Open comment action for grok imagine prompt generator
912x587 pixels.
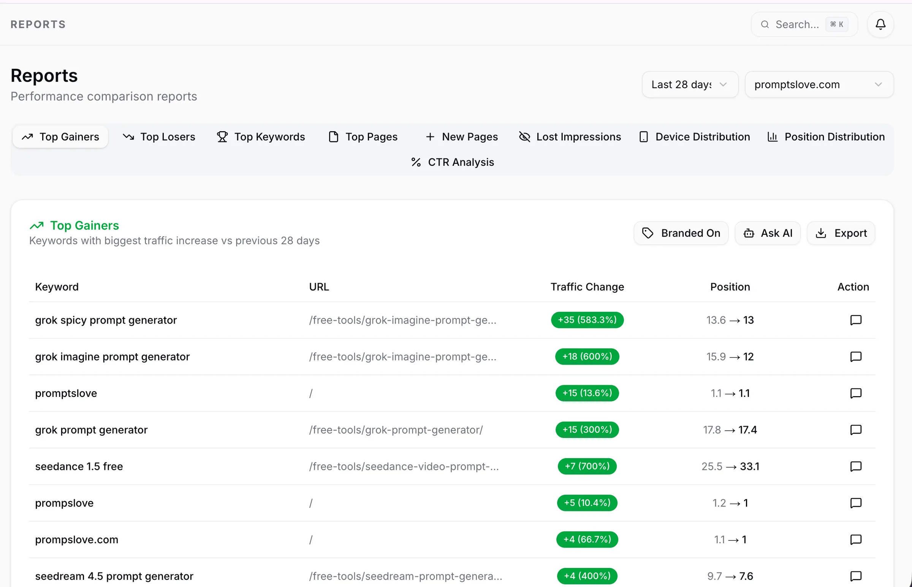(856, 356)
